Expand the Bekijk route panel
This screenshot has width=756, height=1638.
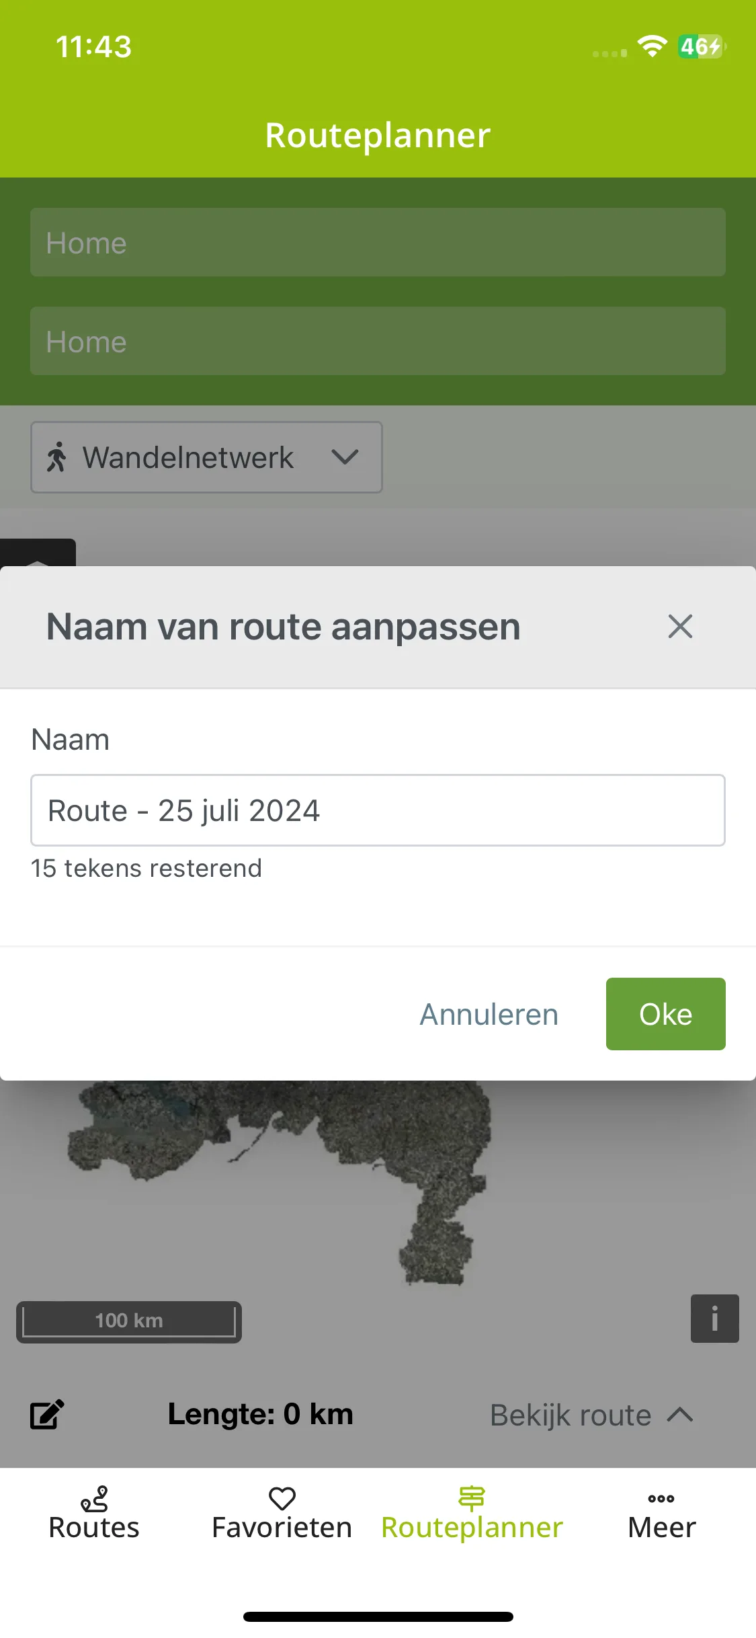point(591,1415)
